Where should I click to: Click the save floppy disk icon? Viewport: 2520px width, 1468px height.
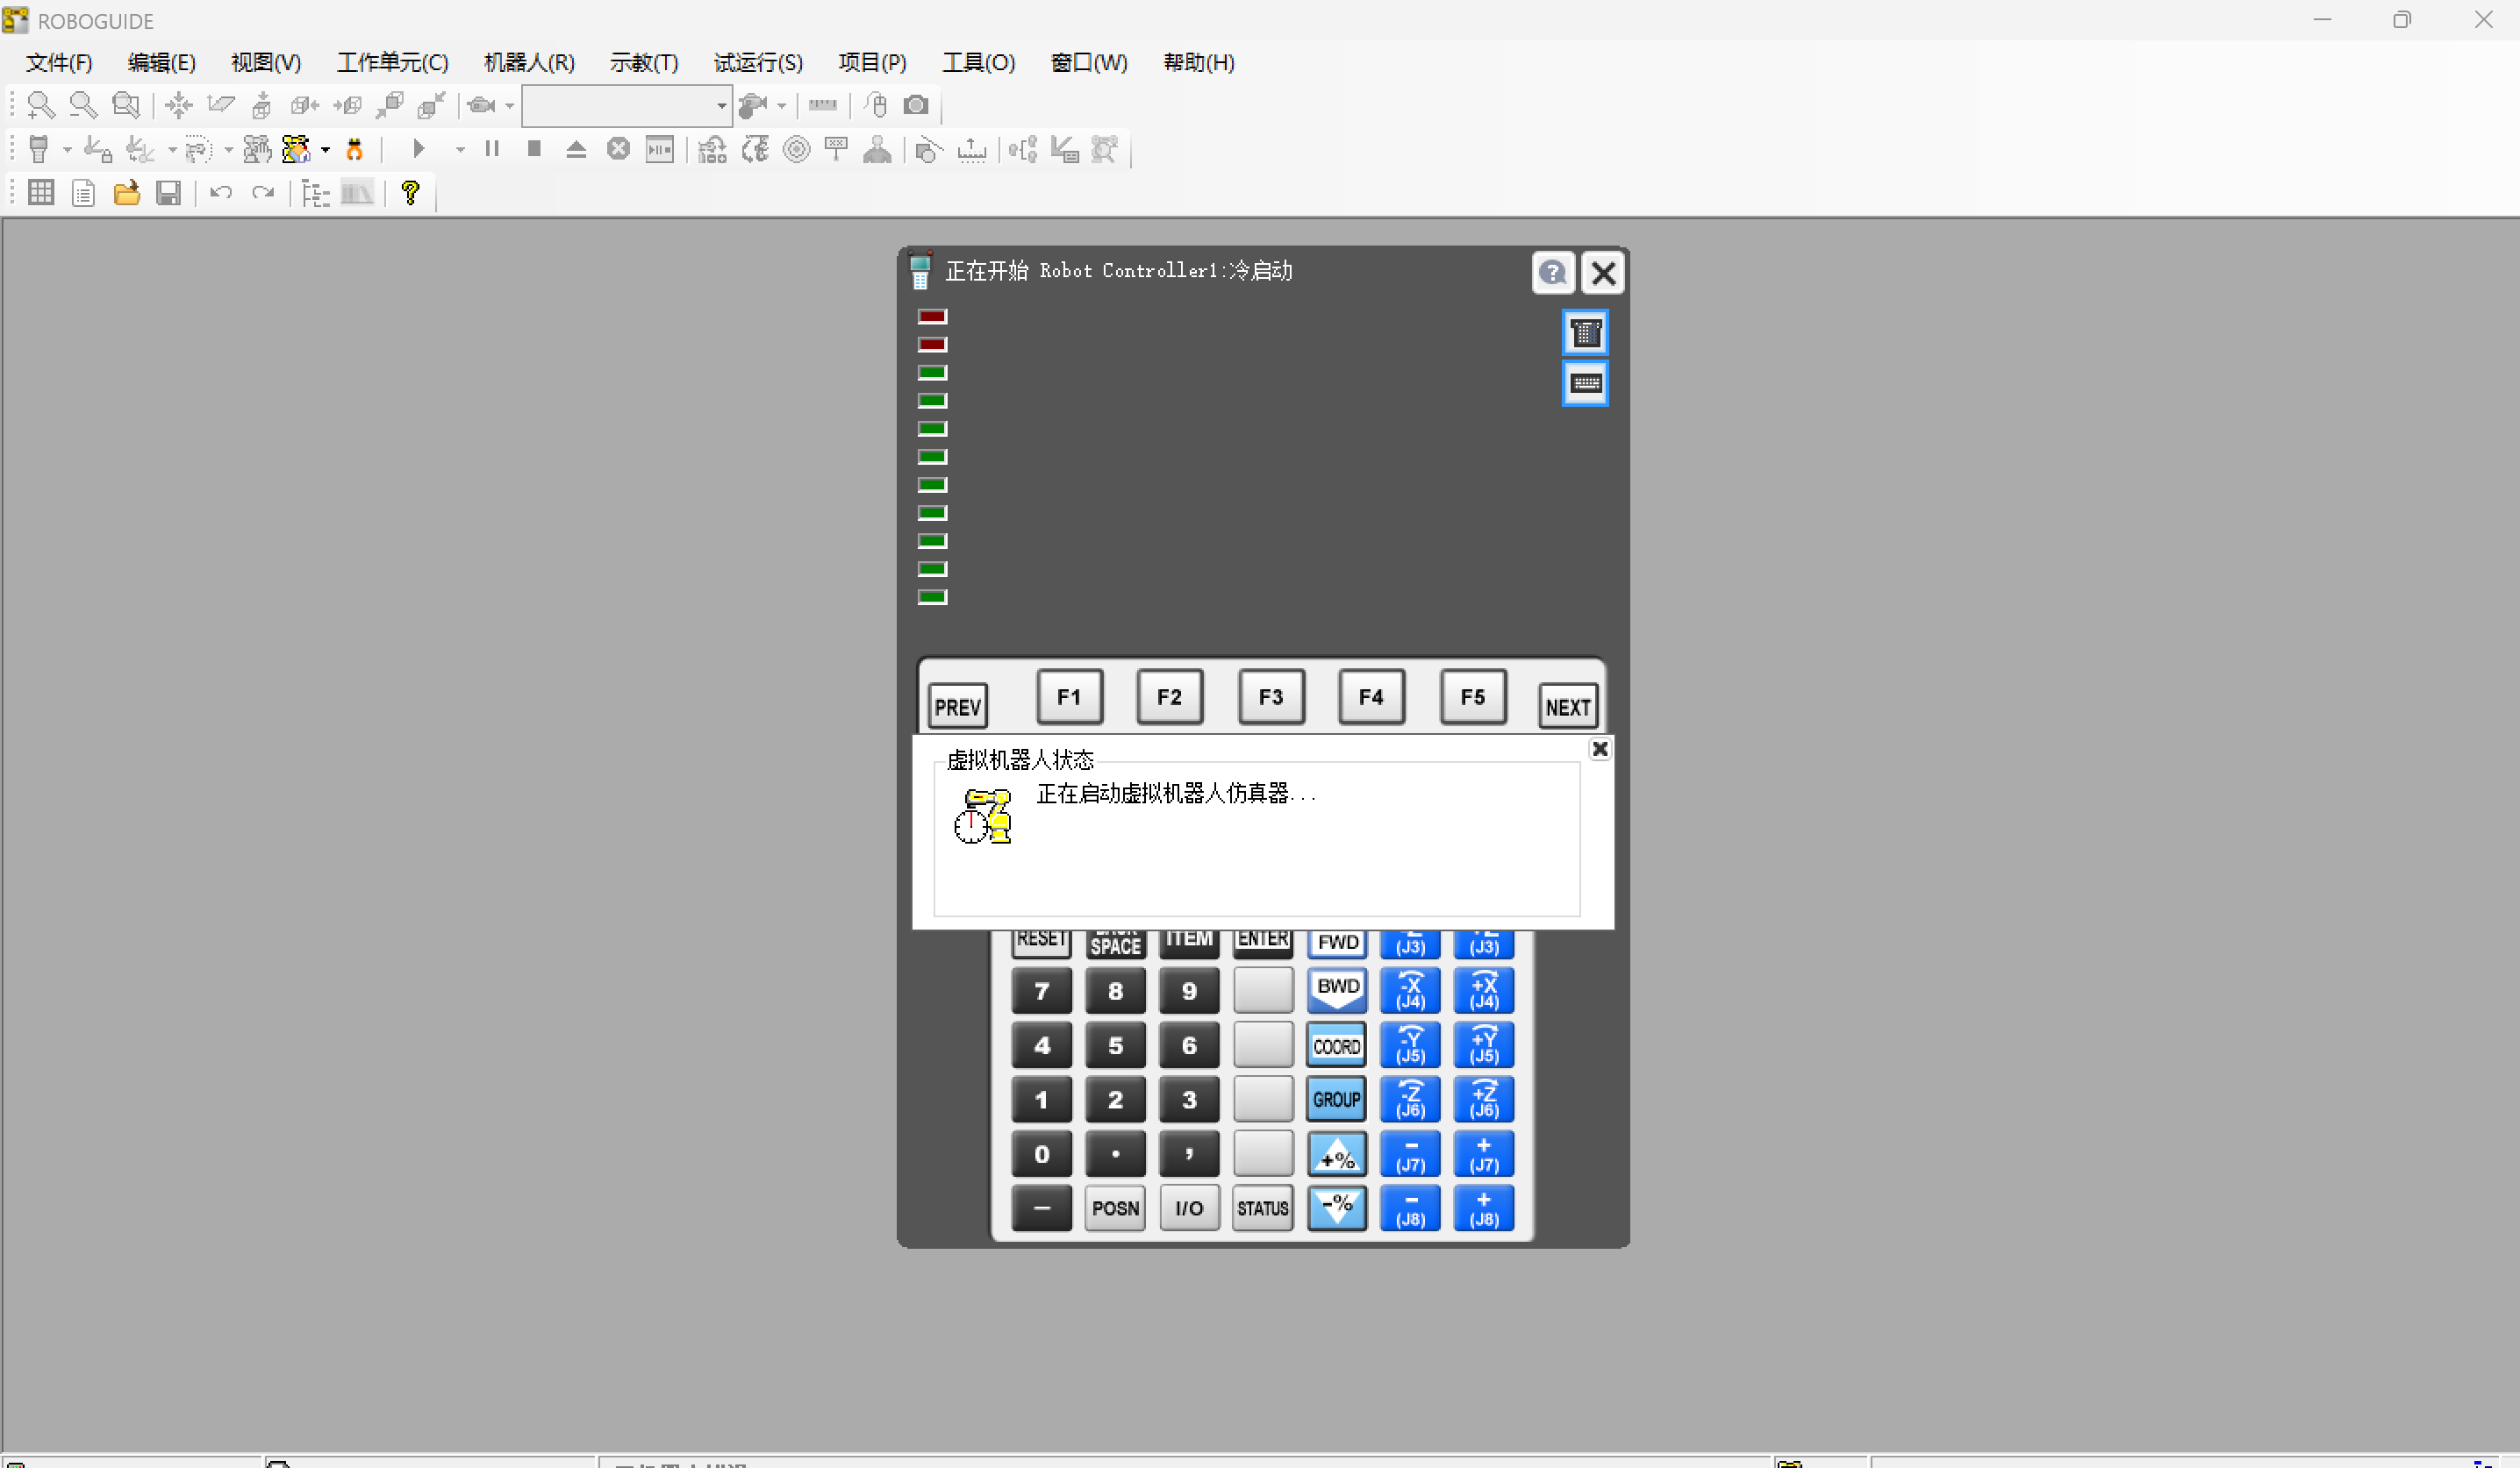[168, 193]
